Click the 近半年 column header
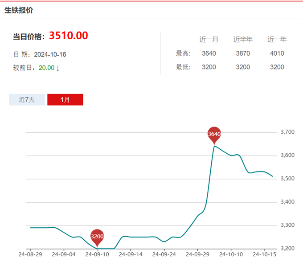303x258 pixels. (243, 39)
